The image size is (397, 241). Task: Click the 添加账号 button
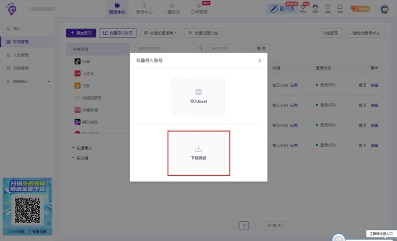81,33
